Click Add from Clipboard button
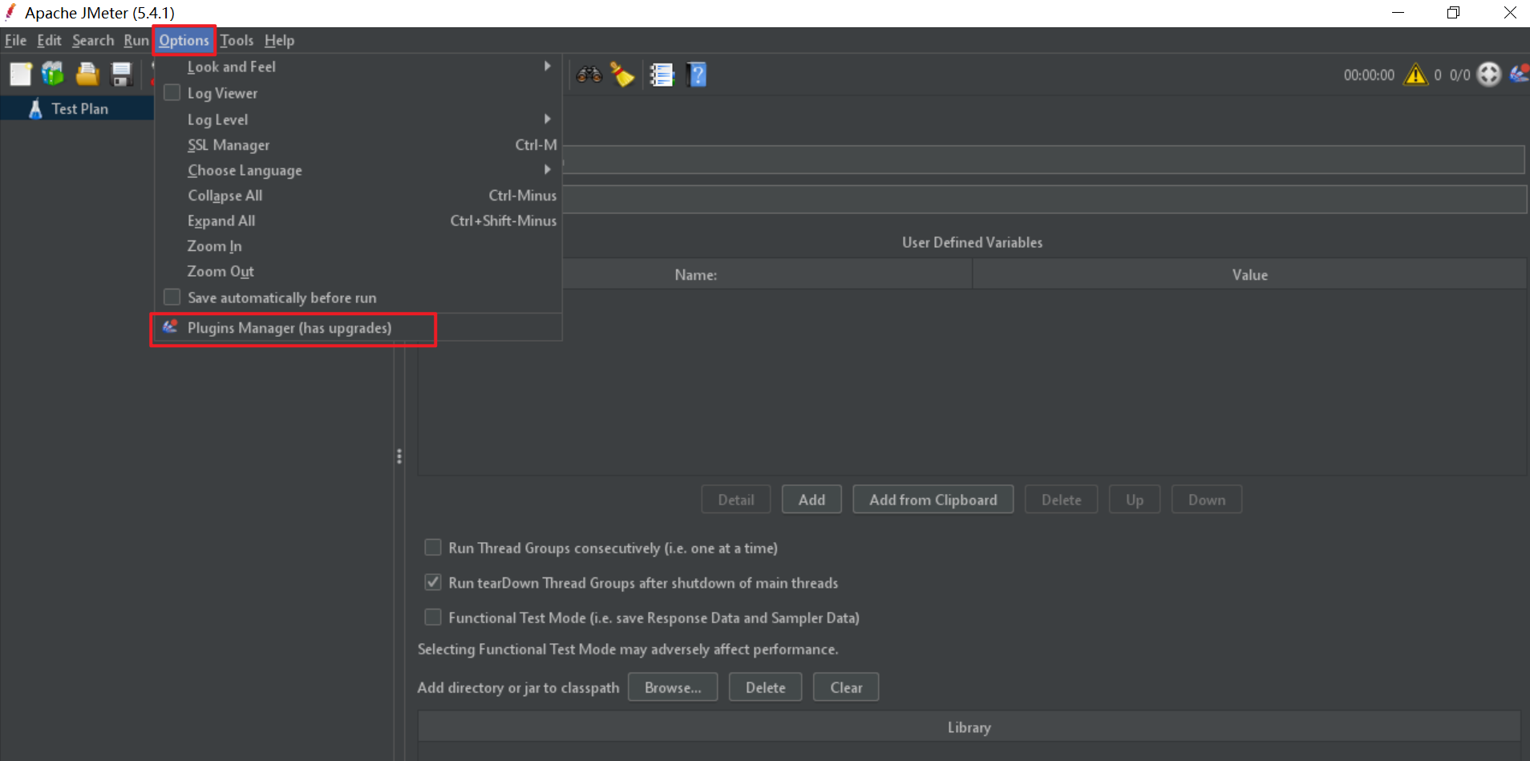 pos(933,500)
